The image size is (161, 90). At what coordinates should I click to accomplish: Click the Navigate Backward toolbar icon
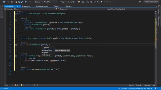coord(4,2)
